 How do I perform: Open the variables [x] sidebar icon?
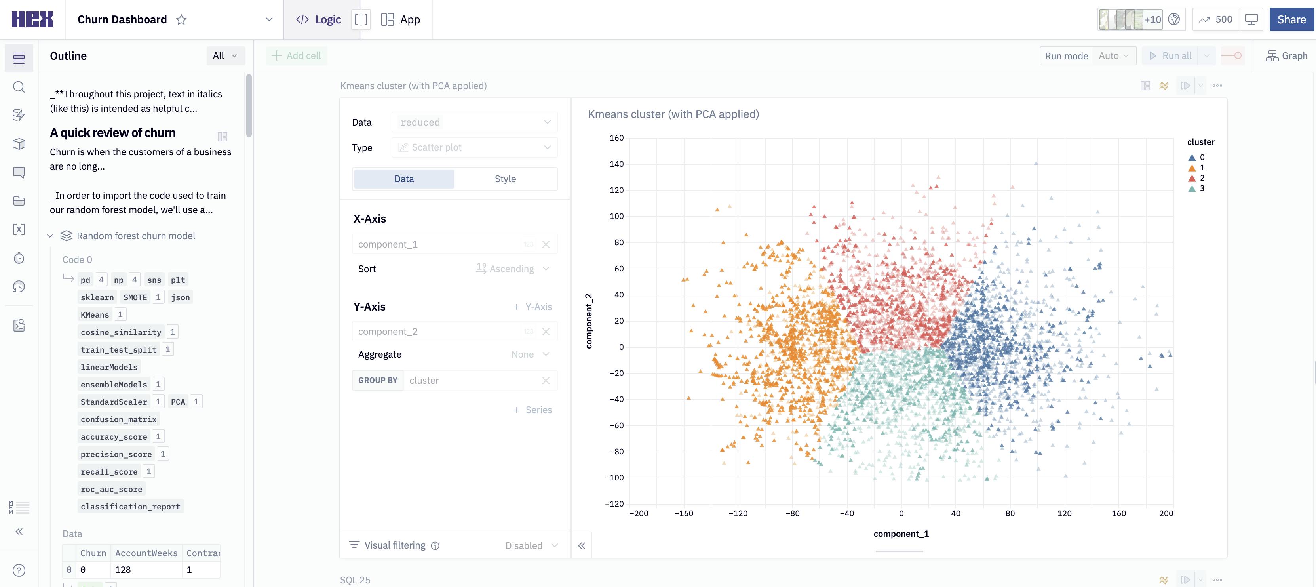point(19,229)
